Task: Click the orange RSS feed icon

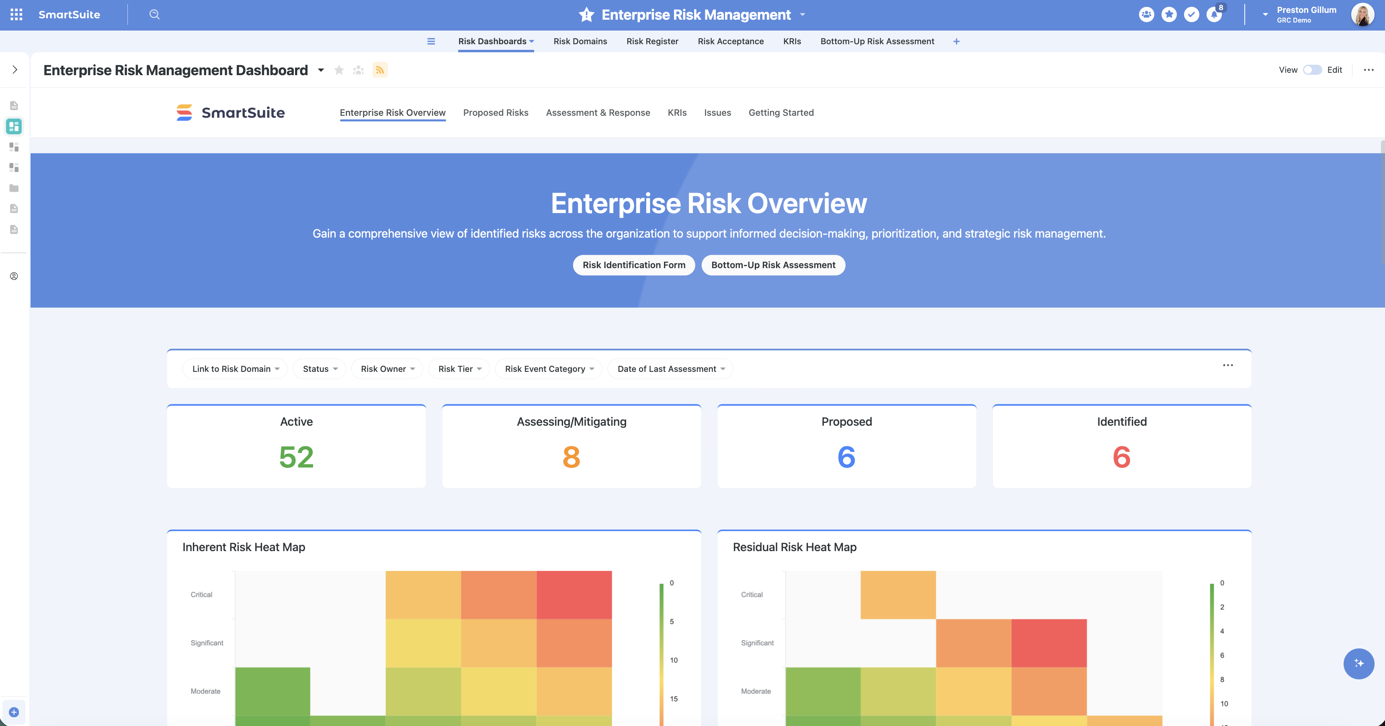Action: point(380,70)
